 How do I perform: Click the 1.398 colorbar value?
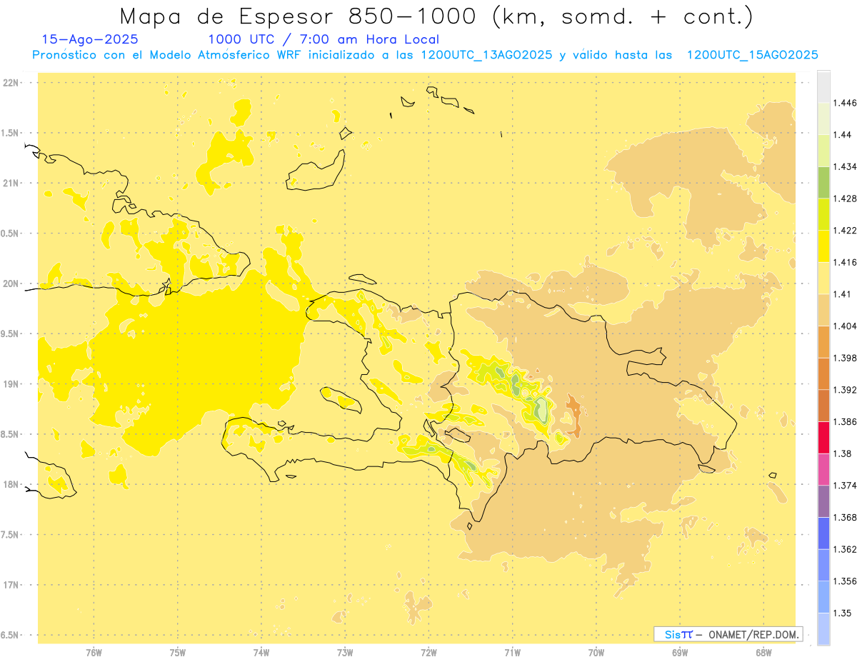845,358
